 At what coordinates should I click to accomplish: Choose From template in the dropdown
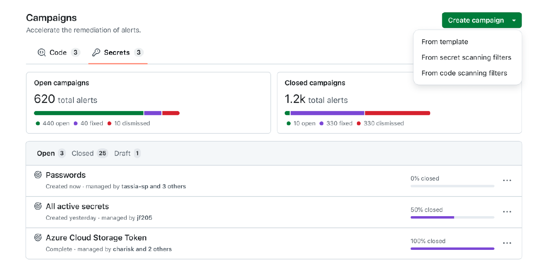(445, 42)
